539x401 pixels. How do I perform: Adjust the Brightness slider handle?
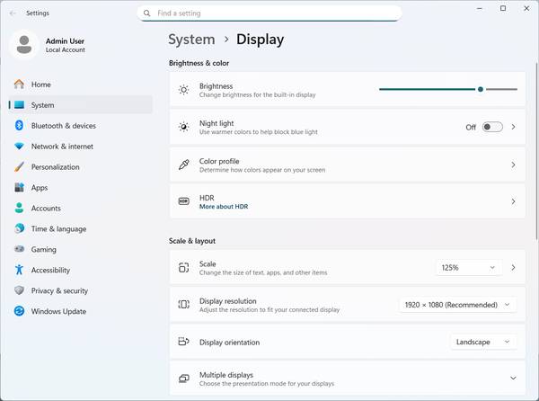(481, 89)
